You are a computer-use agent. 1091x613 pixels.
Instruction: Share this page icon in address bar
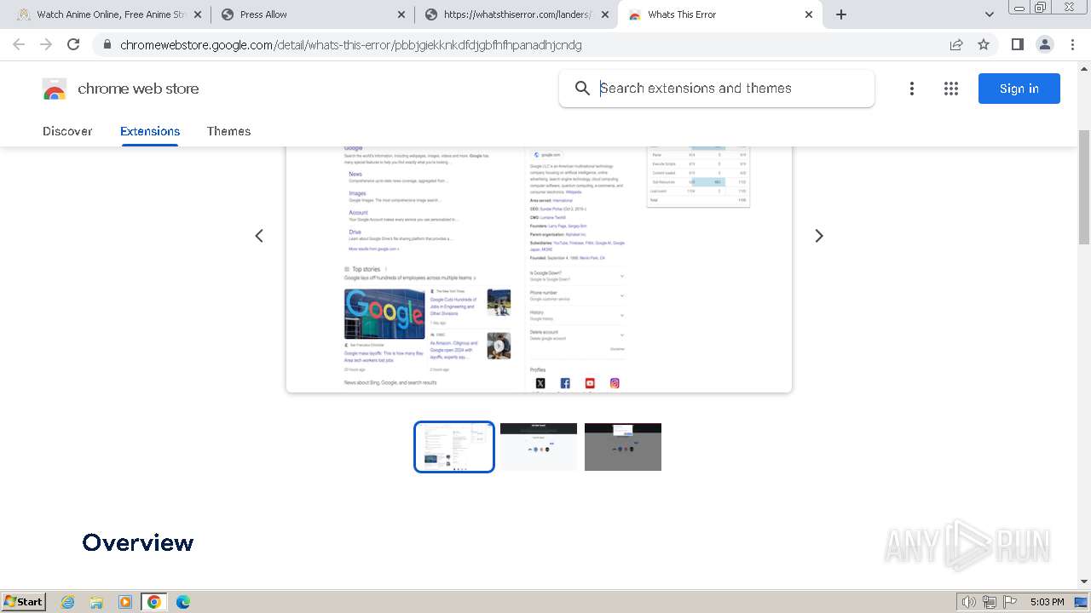pos(956,44)
